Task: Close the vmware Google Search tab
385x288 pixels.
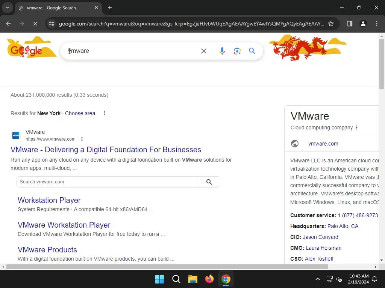Action: point(96,7)
